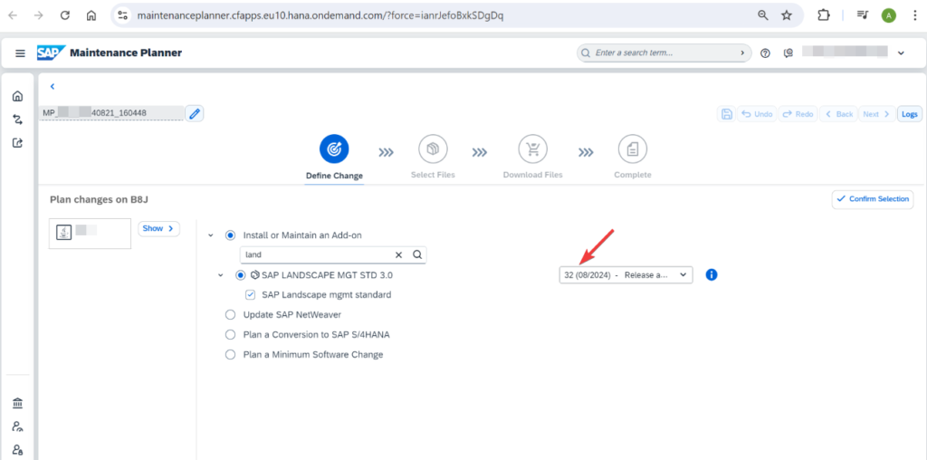
Task: Open the bank building sidebar icon
Action: click(x=18, y=404)
